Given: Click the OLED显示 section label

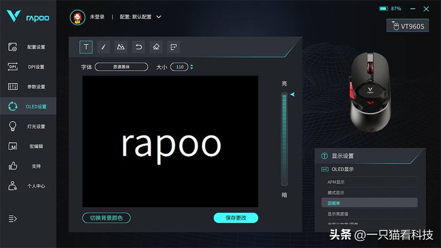Looking at the screenshot, I should coord(343,169).
